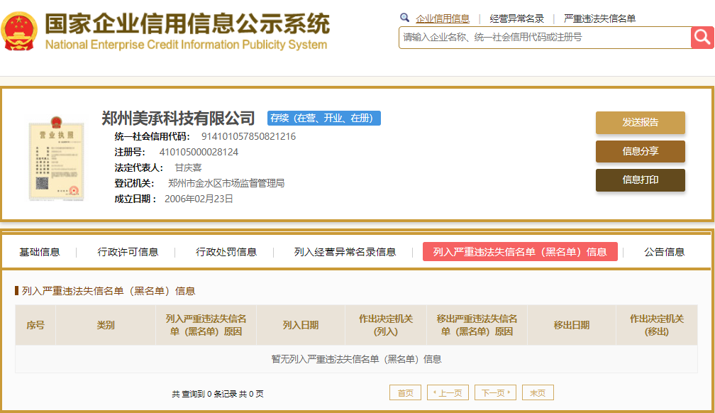
Task: Open the 列入经营异常名录信息 tab
Action: pos(345,252)
